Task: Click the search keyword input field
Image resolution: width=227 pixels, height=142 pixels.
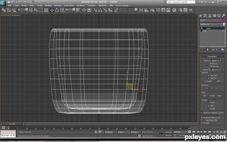Action: coord(181,2)
